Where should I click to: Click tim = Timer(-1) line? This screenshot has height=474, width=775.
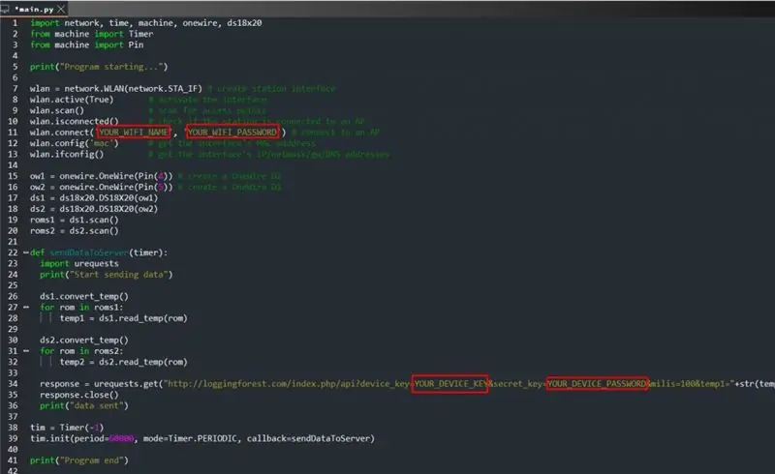(x=67, y=428)
